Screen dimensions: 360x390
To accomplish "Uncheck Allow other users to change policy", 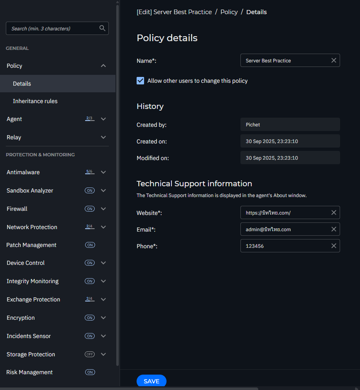I will [x=140, y=81].
